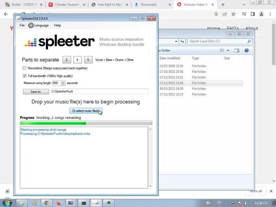Click Explorer search magnifier icon
Viewport: 276px width, 207px height.
[249, 41]
